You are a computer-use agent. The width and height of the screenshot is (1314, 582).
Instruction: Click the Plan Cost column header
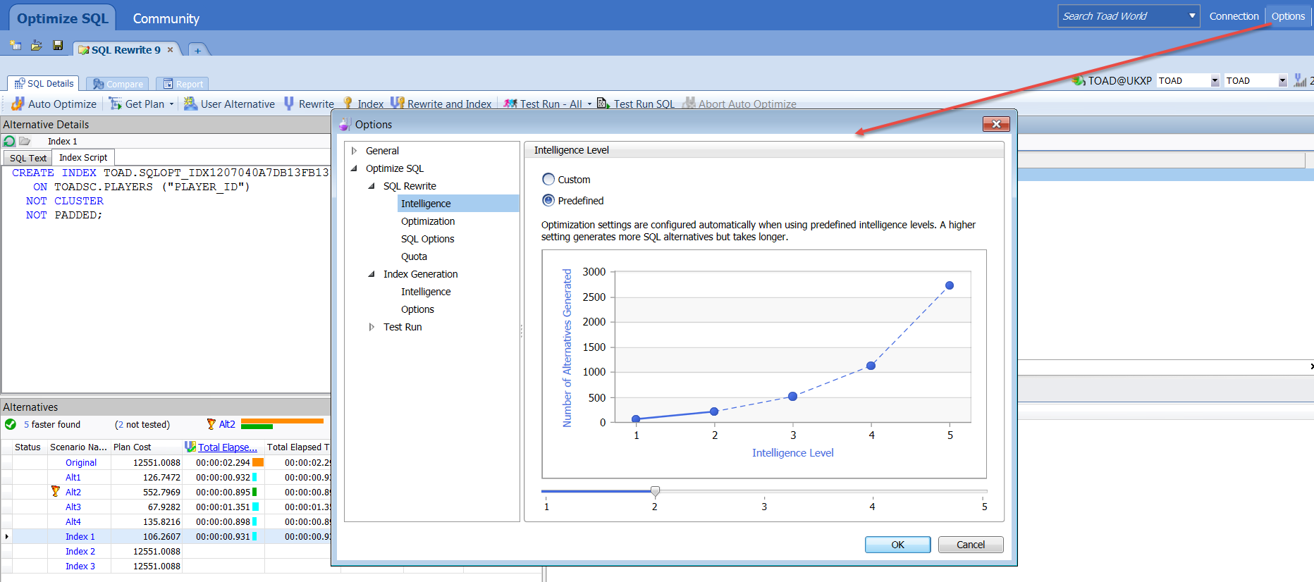tap(145, 447)
